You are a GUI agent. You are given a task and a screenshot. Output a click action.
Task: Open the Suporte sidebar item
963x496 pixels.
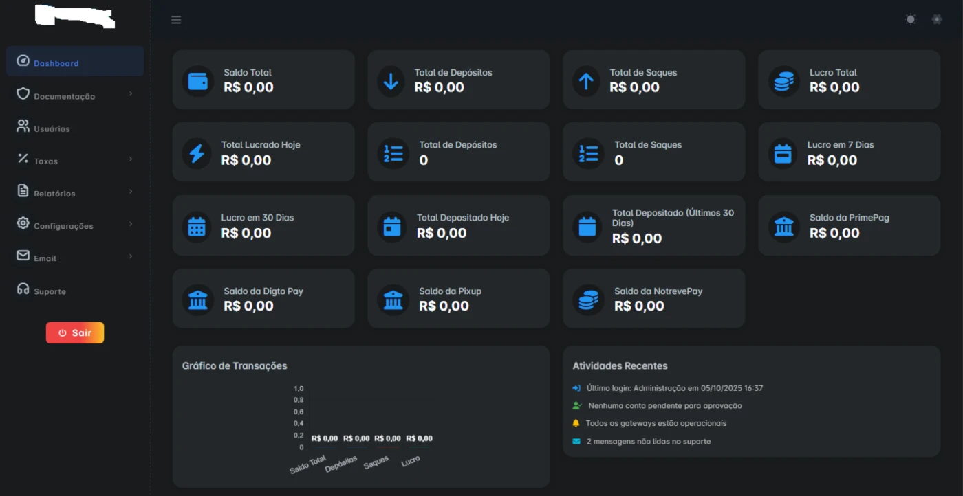(x=50, y=291)
